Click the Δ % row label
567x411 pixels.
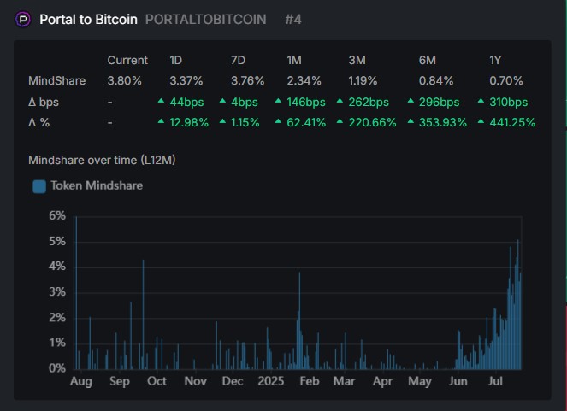click(38, 123)
